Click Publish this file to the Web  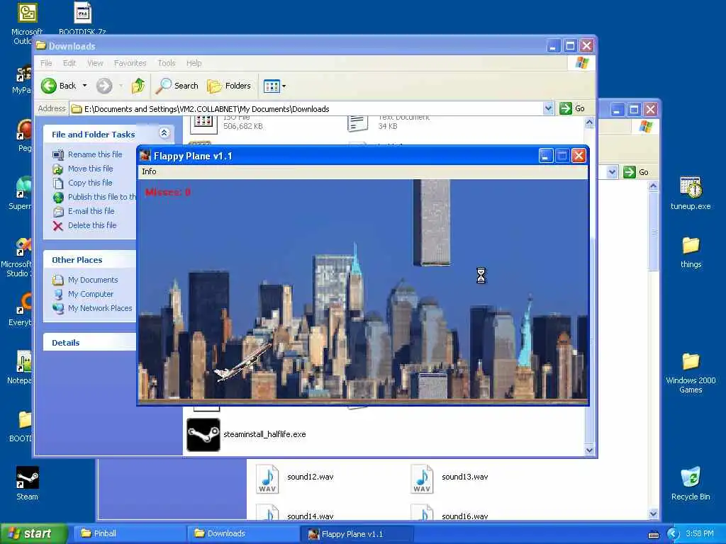102,197
